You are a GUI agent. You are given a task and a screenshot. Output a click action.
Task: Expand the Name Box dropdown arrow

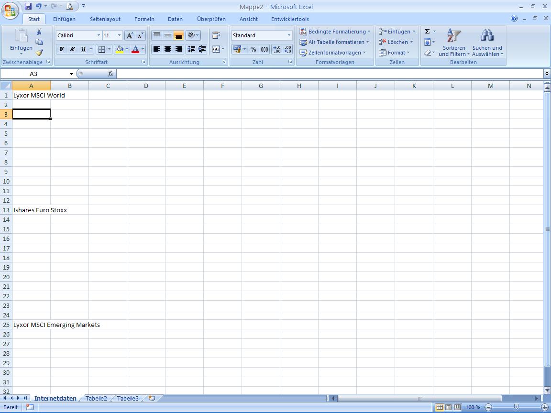click(x=71, y=74)
